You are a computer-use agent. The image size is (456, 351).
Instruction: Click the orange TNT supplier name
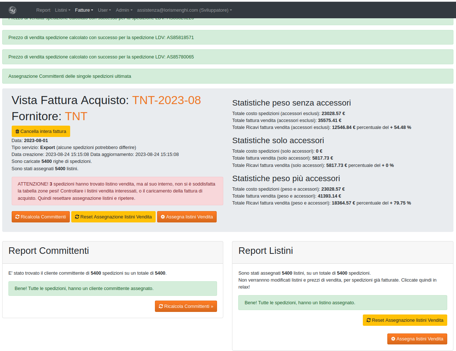pyautogui.click(x=76, y=116)
